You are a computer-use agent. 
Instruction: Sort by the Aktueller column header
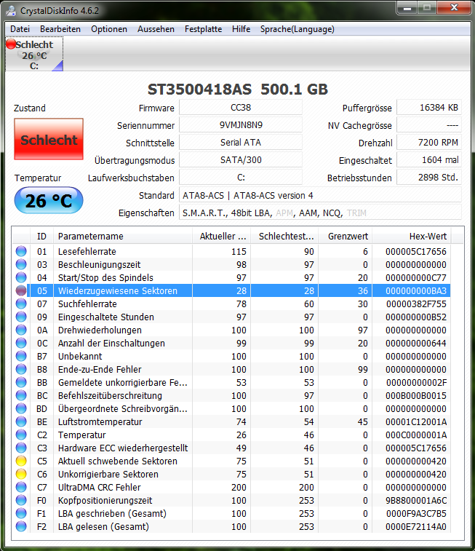point(222,236)
